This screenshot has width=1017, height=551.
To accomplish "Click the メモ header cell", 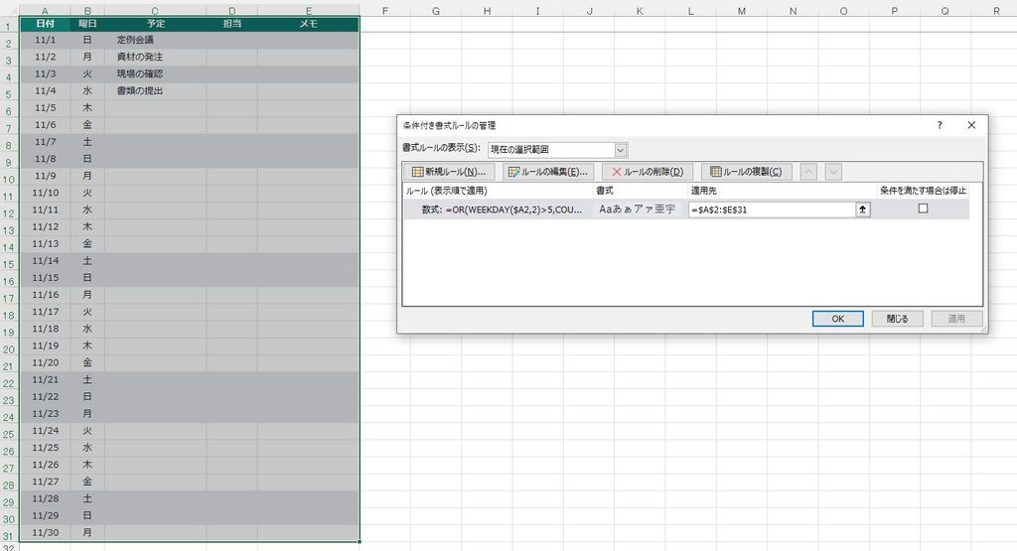I will click(x=308, y=24).
